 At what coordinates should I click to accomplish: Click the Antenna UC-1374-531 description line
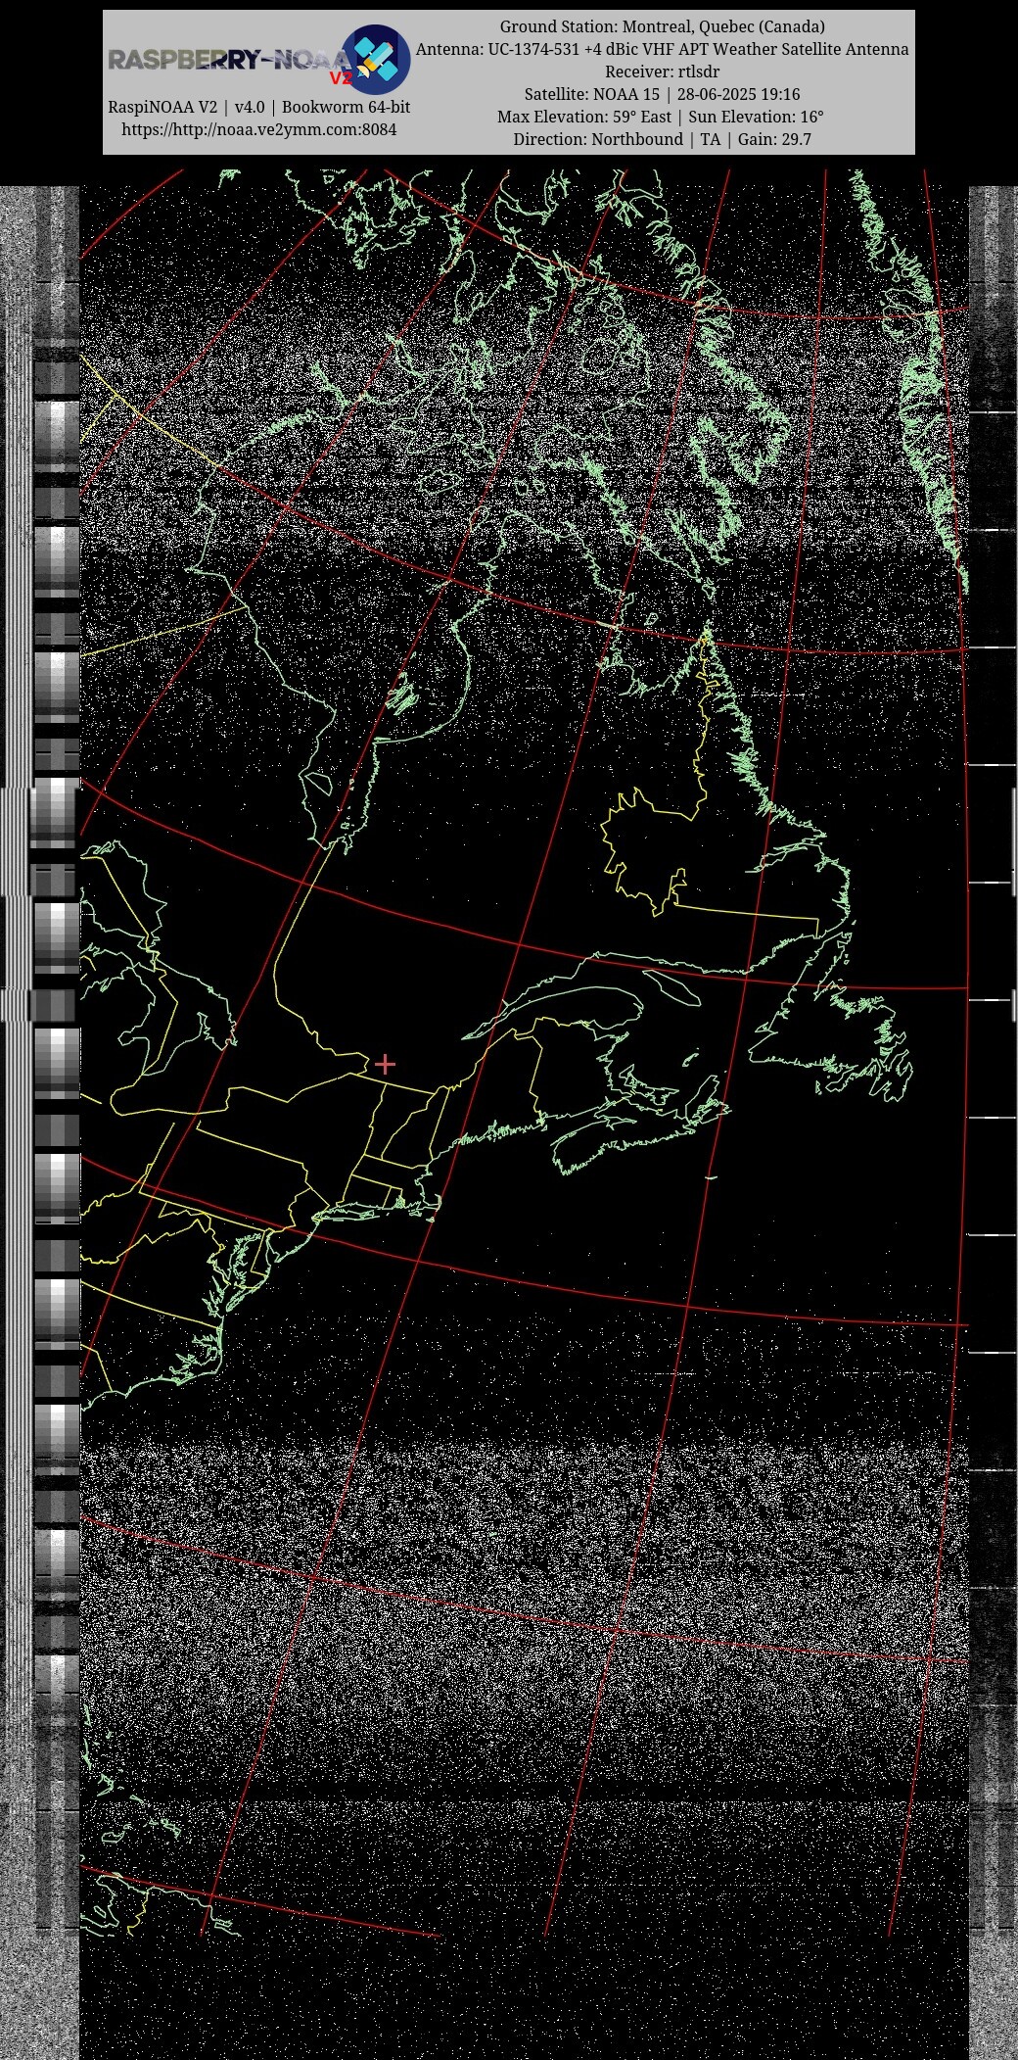pos(663,49)
